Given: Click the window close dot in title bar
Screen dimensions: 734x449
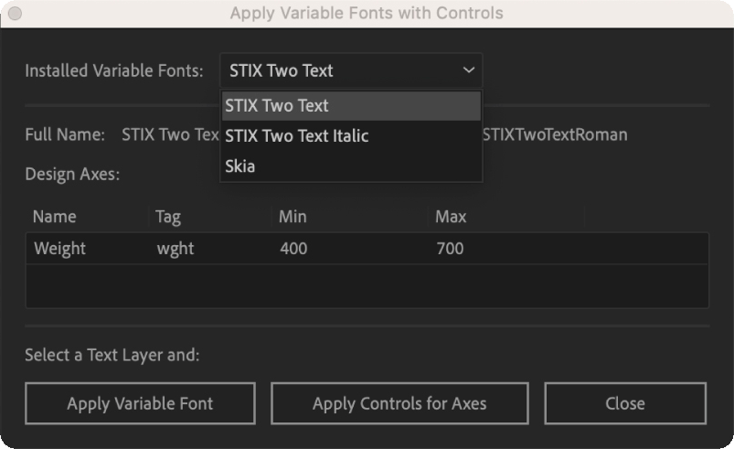Looking at the screenshot, I should coord(15,14).
